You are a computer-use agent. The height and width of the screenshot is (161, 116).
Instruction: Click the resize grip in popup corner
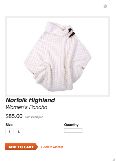114,159
